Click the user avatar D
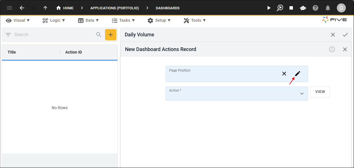This screenshot has height=168, width=354. (x=341, y=8)
